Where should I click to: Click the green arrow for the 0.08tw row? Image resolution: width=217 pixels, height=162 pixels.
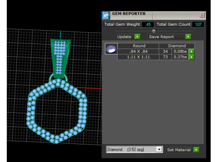point(192,51)
